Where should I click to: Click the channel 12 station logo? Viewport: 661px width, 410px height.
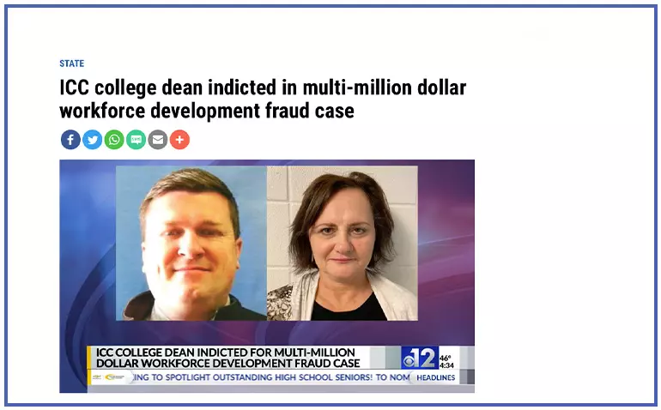(420, 358)
